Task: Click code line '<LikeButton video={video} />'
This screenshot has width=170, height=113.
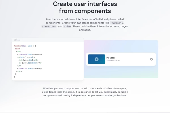Action: coord(29,68)
